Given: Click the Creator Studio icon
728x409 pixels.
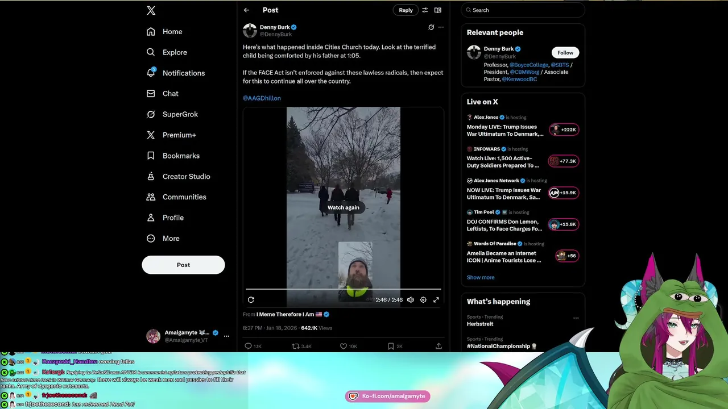Looking at the screenshot, I should (x=151, y=176).
